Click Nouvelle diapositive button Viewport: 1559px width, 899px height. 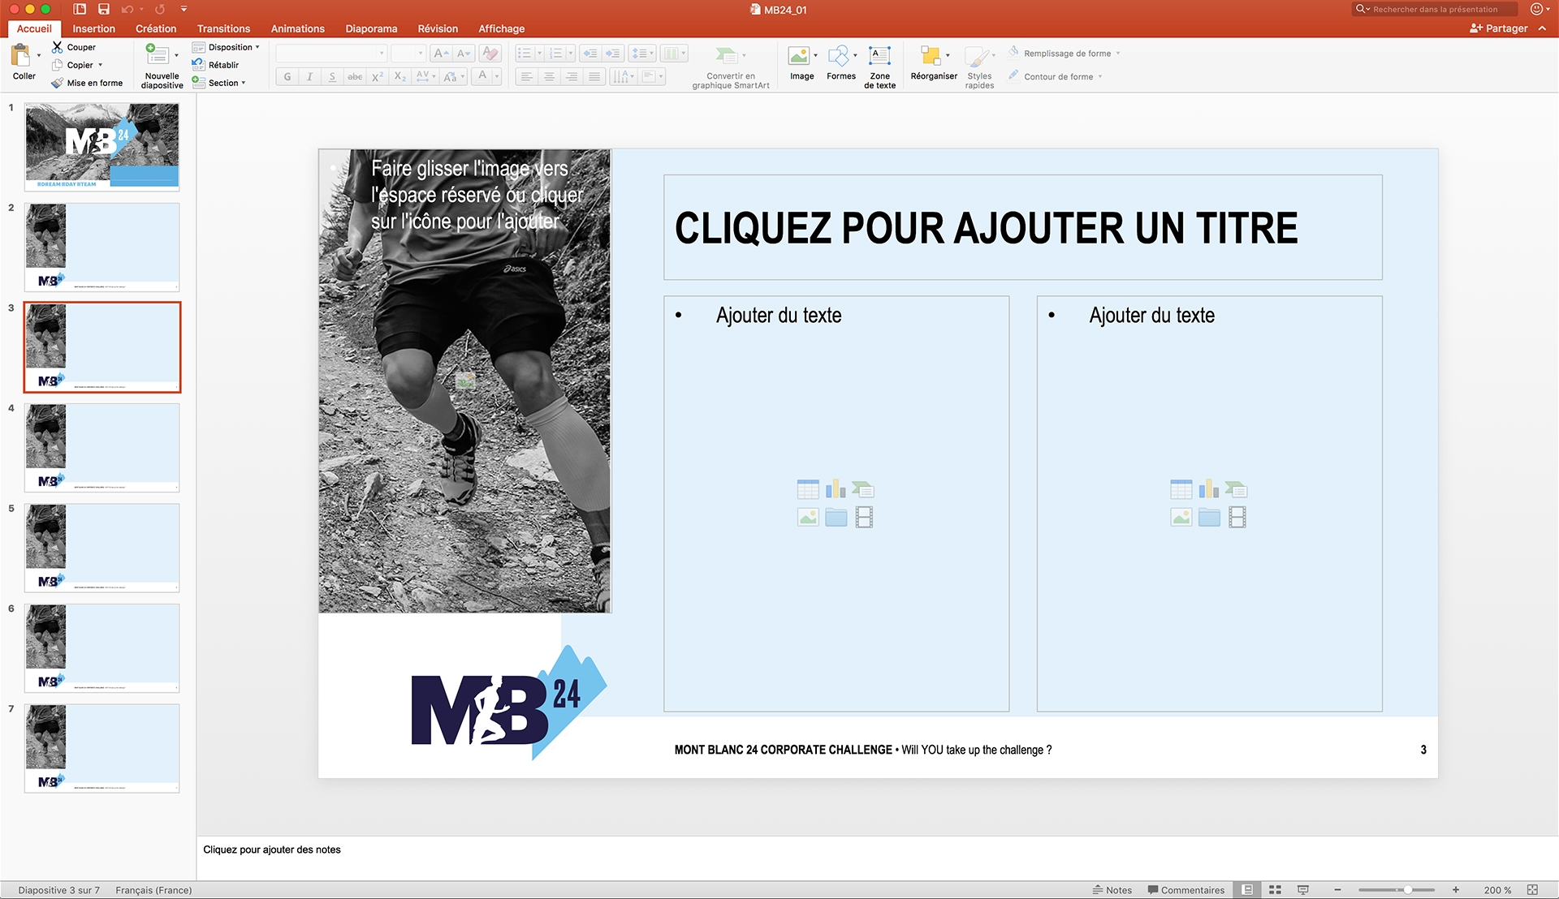162,66
